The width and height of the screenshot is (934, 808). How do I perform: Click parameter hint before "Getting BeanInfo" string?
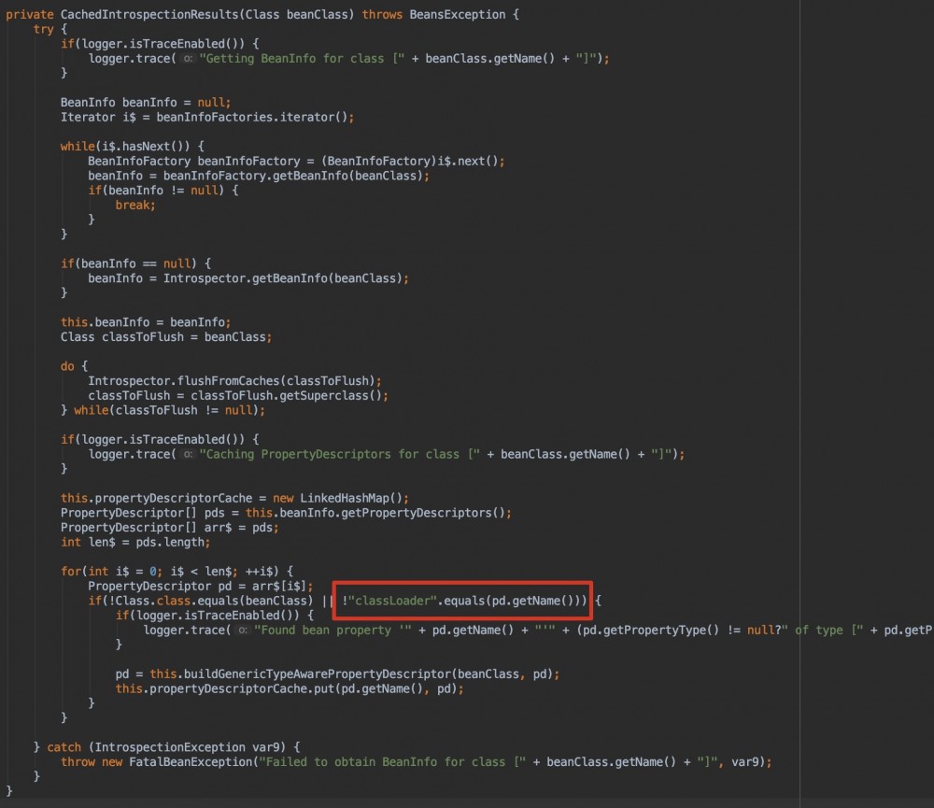(188, 59)
